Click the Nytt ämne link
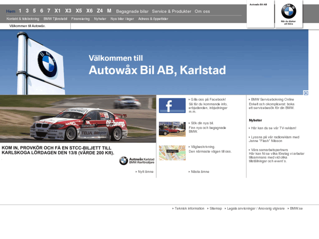The image size is (319, 239). click(x=145, y=171)
